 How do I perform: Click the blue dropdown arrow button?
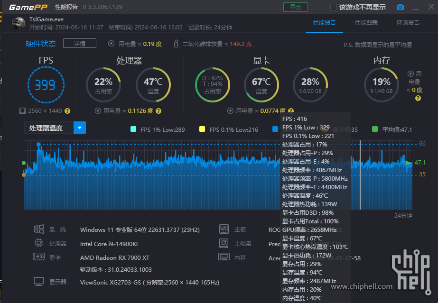pos(80,128)
